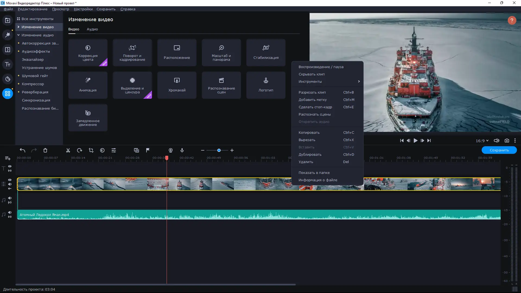
Task: Open the Просмотр menu
Action: click(x=60, y=9)
